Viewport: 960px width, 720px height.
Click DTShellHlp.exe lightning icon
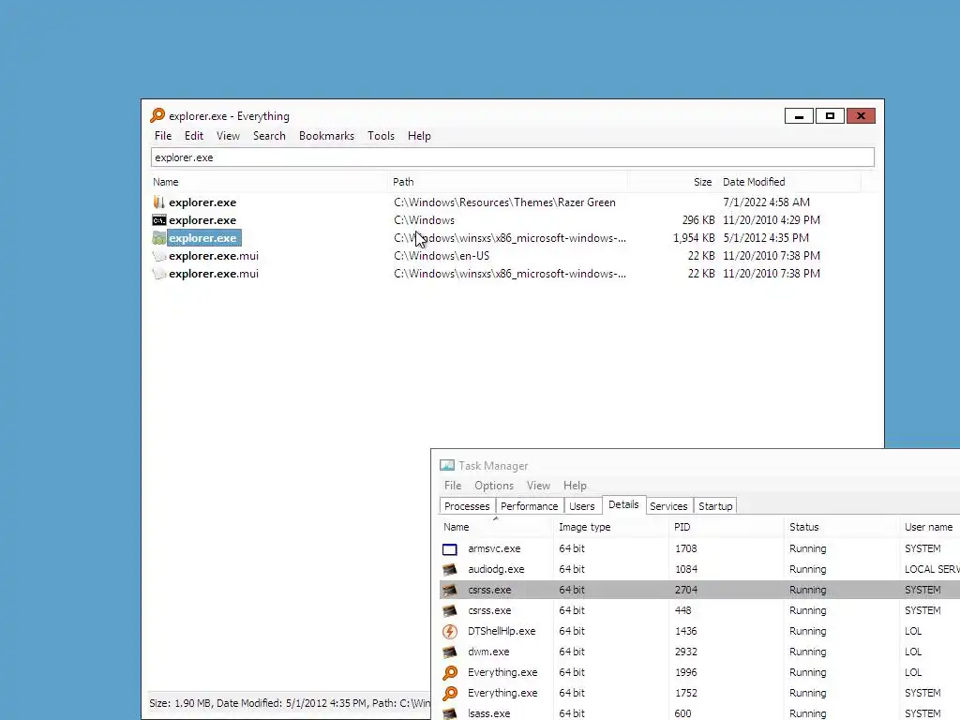(x=450, y=631)
